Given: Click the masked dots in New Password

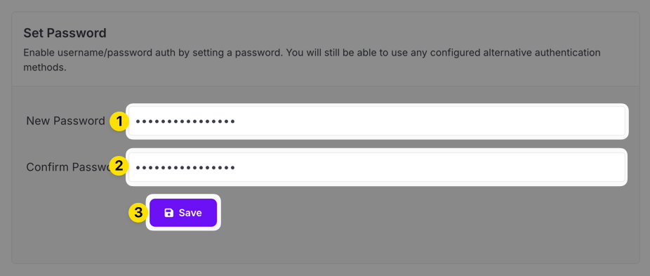Looking at the screenshot, I should 185,121.
